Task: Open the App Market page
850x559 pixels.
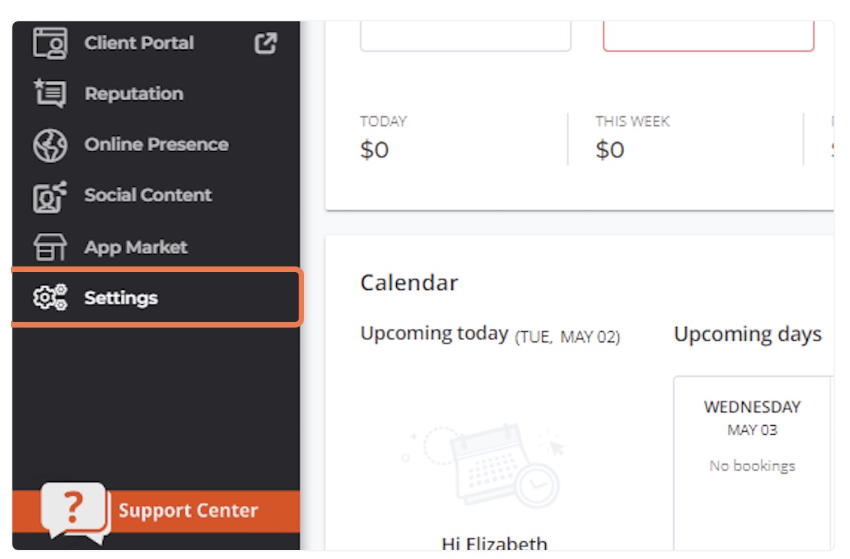Action: (x=136, y=246)
